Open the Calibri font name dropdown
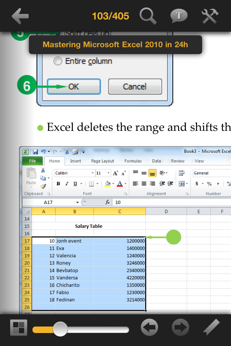This screenshot has width=231, height=346. coord(92,173)
